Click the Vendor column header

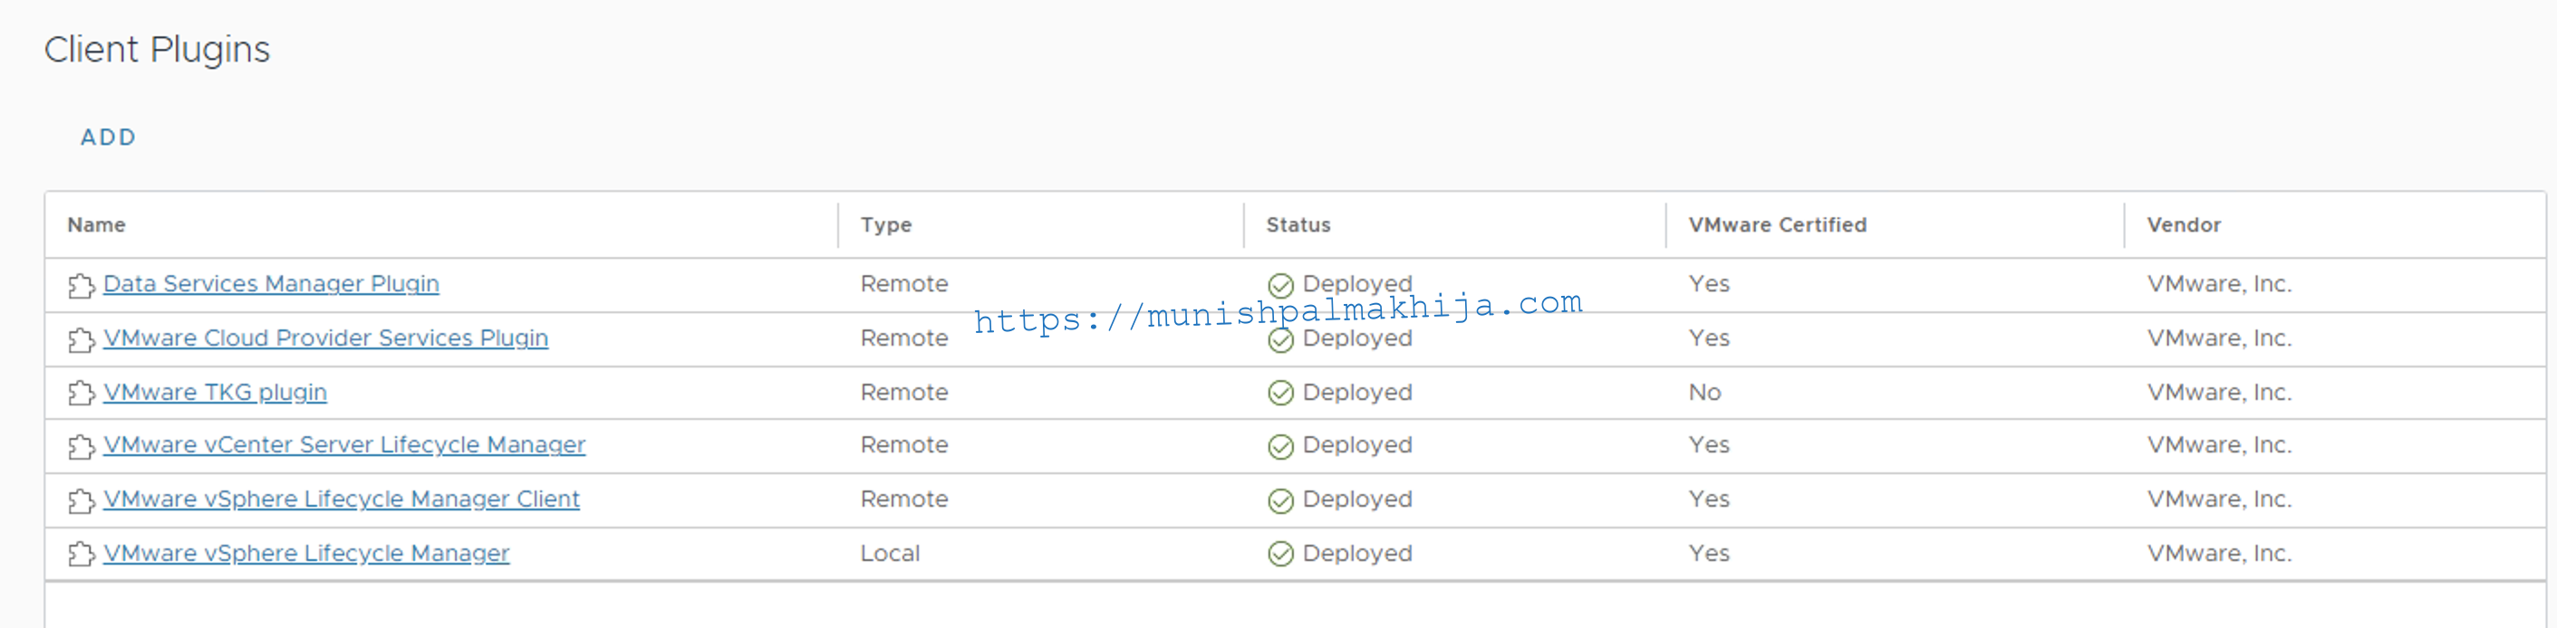[2184, 224]
